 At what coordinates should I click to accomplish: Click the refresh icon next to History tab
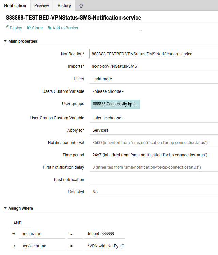click(x=81, y=6)
